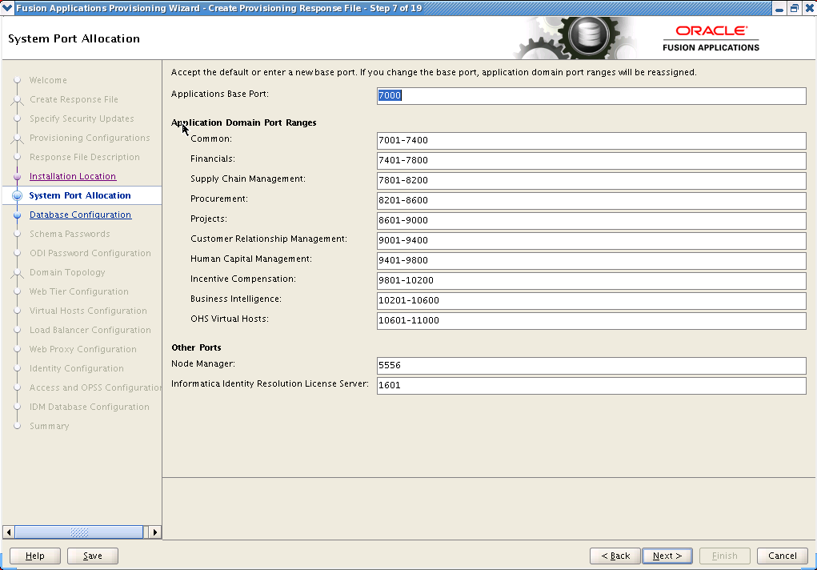This screenshot has width=817, height=570.
Task: Click the System Port Allocation step bullet
Action: [x=17, y=195]
